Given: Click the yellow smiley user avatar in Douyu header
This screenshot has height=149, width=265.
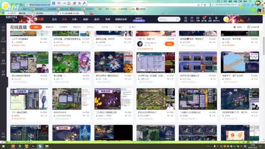Looking at the screenshot, I should click(226, 19).
